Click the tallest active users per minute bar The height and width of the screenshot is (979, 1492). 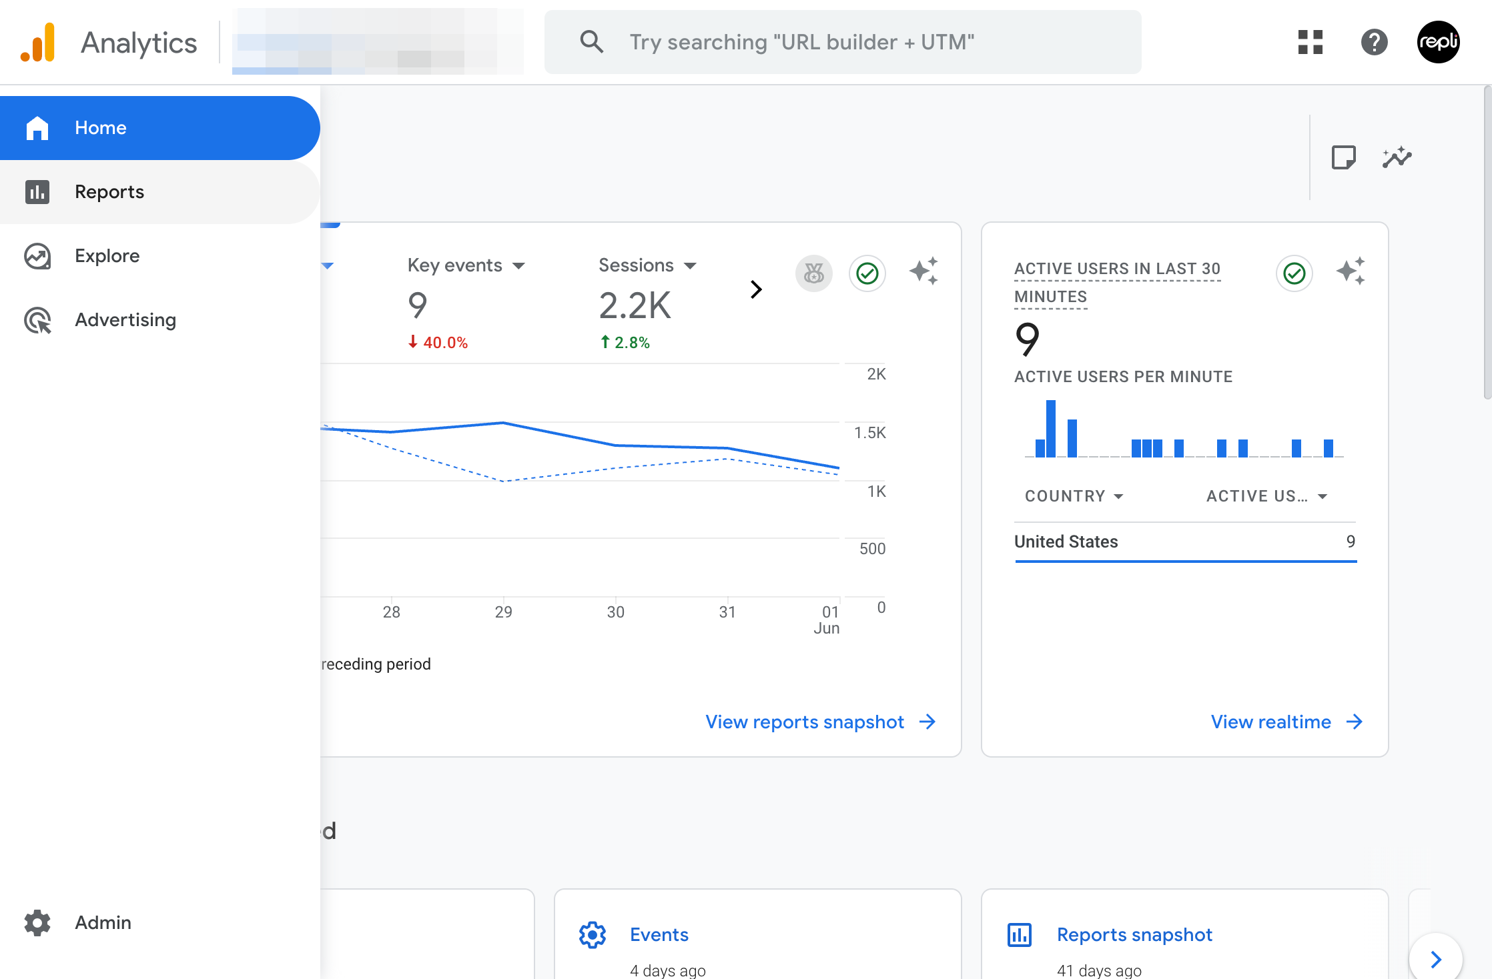pos(1051,429)
